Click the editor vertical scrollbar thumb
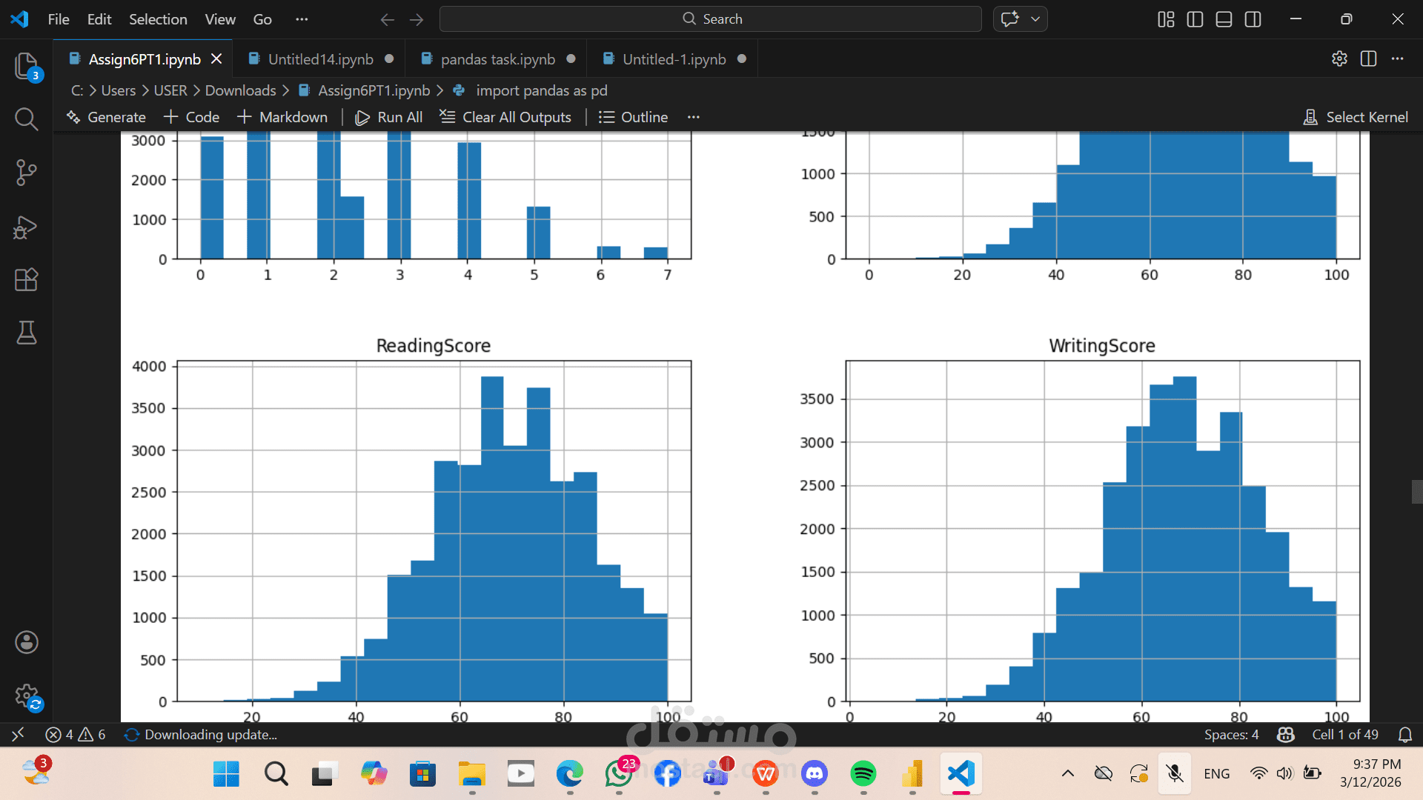1423x800 pixels. pyautogui.click(x=1416, y=492)
